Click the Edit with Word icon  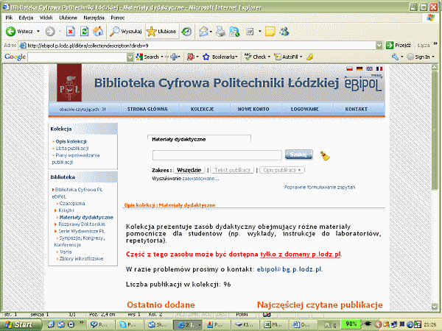pyautogui.click(x=250, y=31)
